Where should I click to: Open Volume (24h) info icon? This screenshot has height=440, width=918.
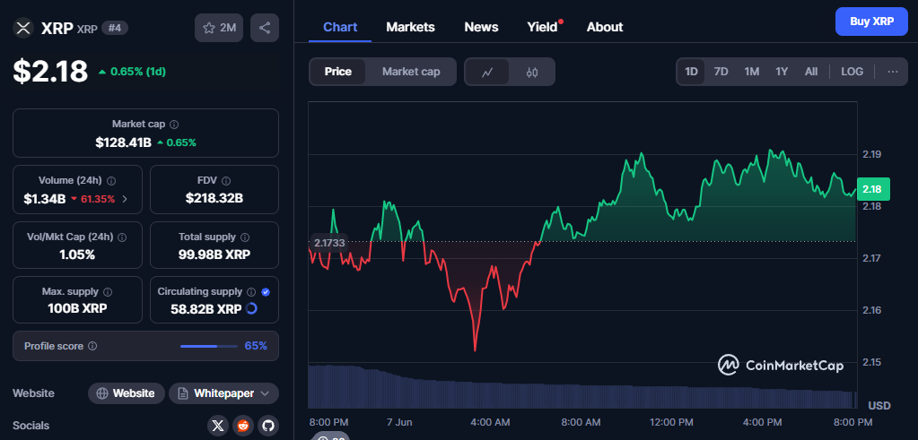point(111,181)
